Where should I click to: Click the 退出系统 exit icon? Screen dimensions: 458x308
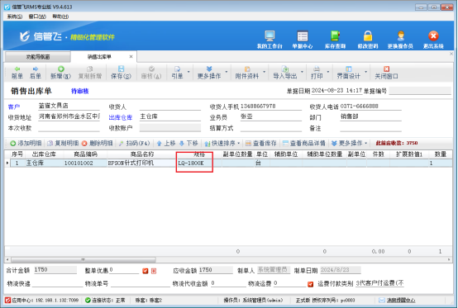coord(433,36)
